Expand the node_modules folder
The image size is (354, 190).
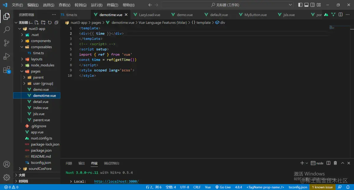(x=22, y=65)
